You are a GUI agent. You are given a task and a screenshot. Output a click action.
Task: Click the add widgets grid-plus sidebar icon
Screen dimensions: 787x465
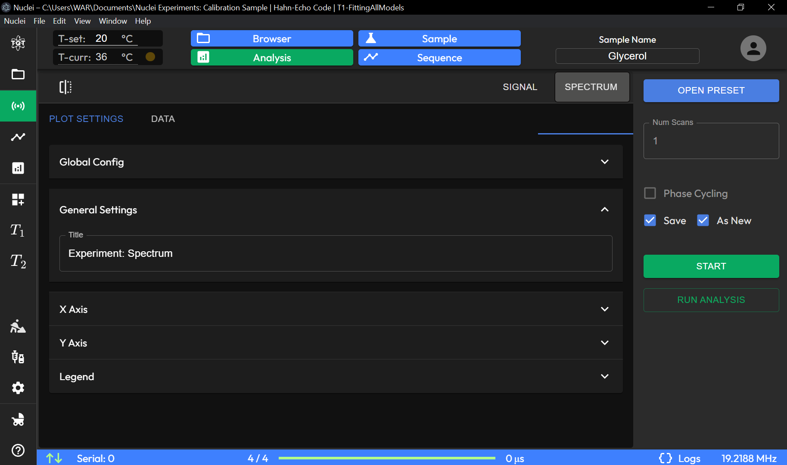coord(18,200)
